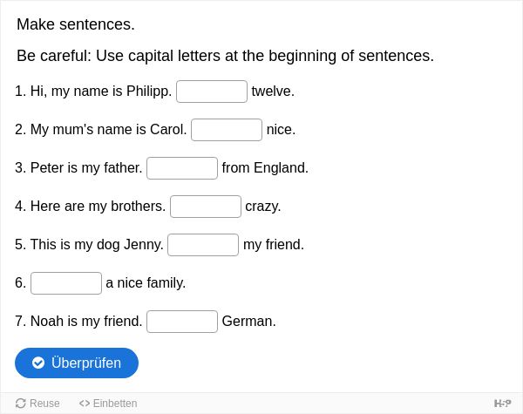Click the text "My mum's name is Carol."

pos(108,130)
